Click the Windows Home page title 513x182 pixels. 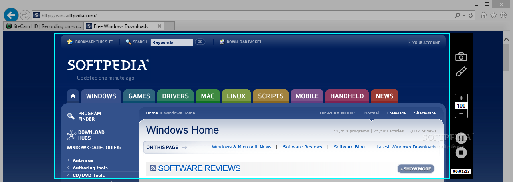[182, 130]
